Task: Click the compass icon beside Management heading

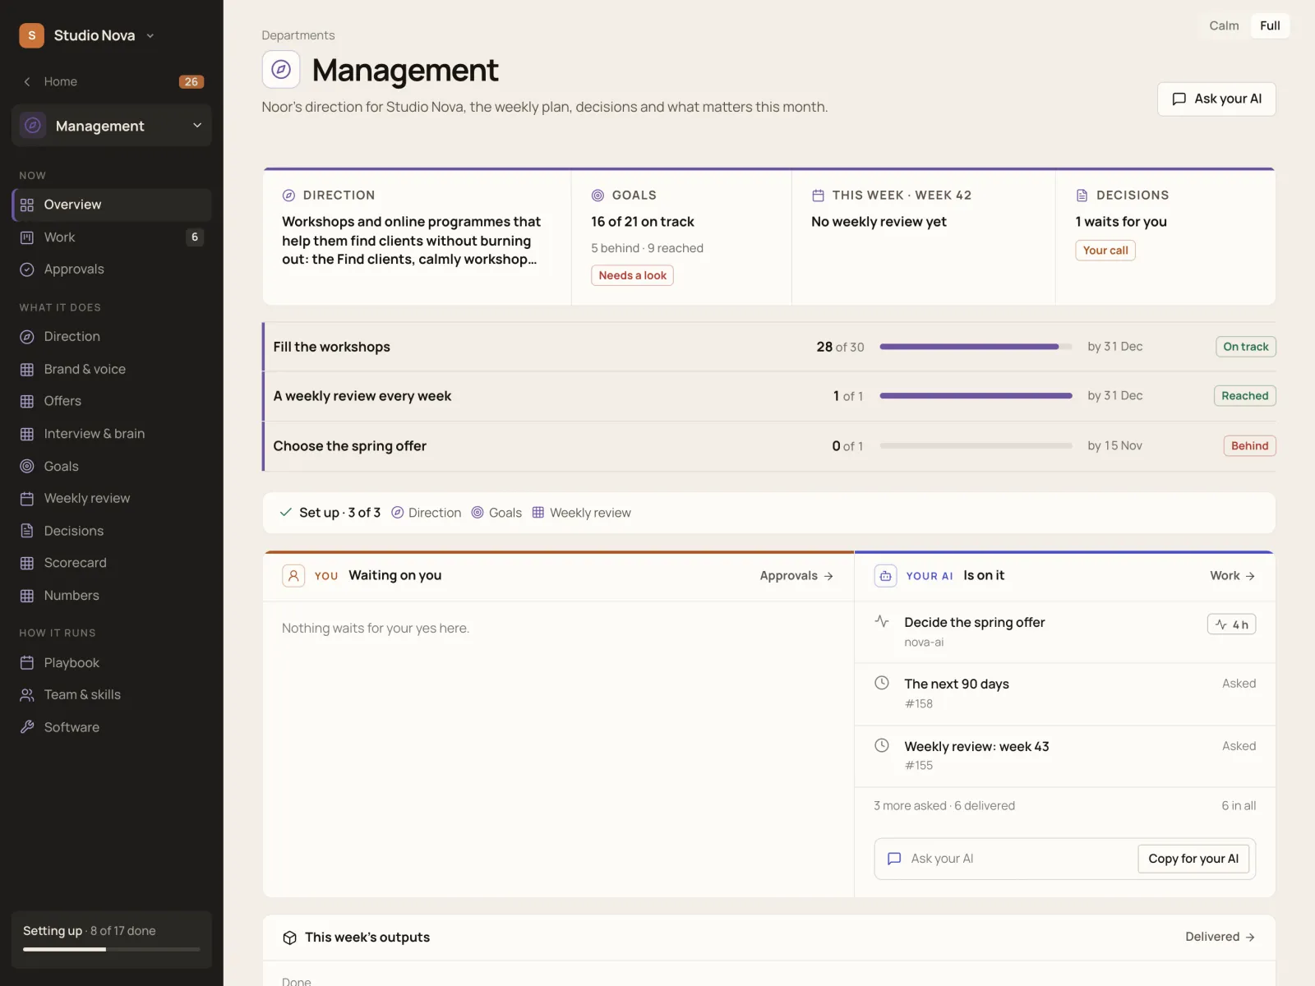Action: 281,70
